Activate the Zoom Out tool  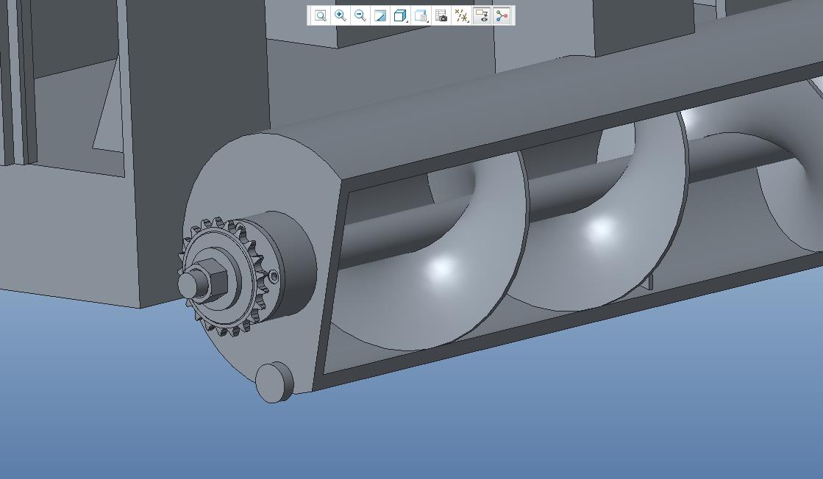[x=360, y=15]
